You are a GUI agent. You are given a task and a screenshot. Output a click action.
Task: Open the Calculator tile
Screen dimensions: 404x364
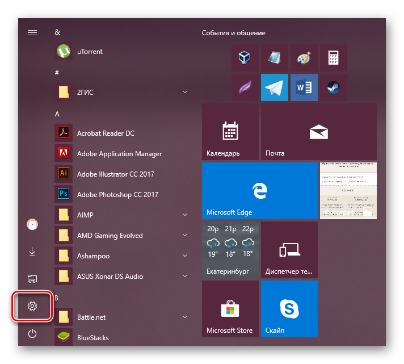(334, 58)
